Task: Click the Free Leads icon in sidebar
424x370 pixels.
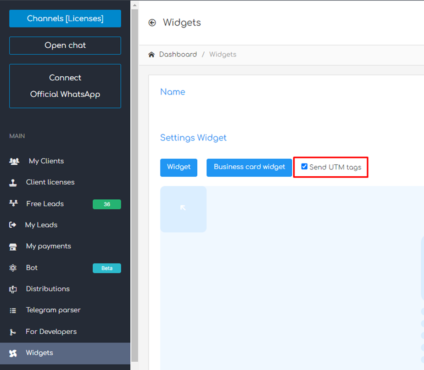Action: 13,204
